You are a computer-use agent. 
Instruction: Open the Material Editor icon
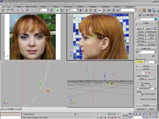(x=149, y=10)
